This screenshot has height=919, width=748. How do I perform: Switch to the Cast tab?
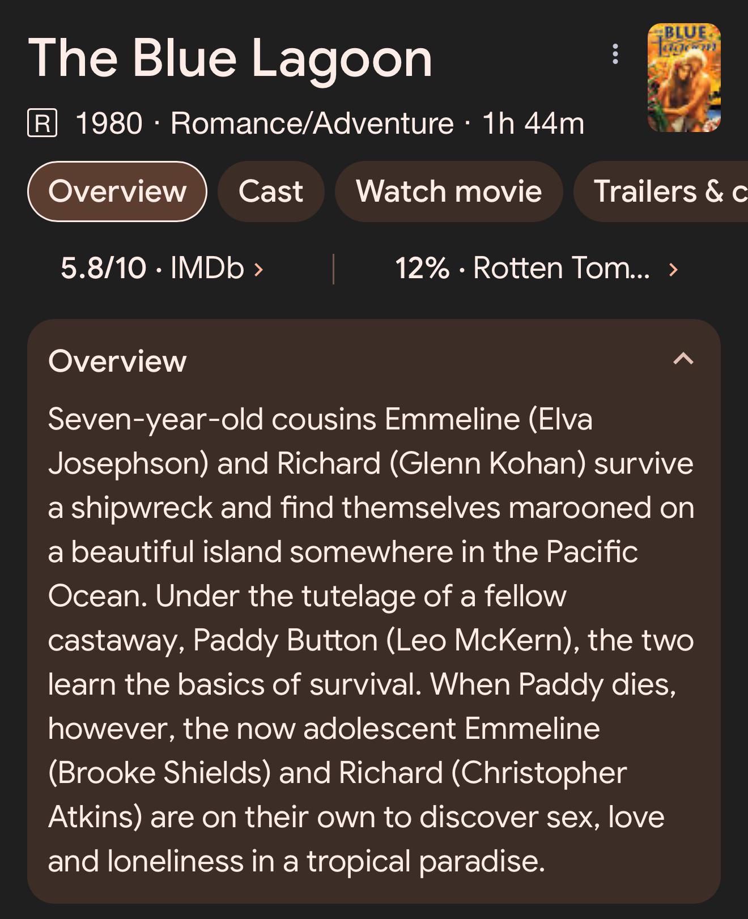[271, 192]
